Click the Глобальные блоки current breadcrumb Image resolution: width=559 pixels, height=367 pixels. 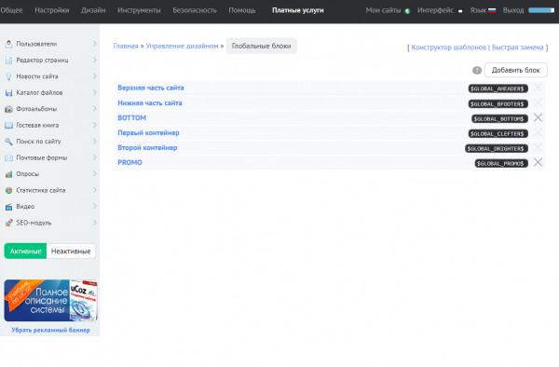261,46
